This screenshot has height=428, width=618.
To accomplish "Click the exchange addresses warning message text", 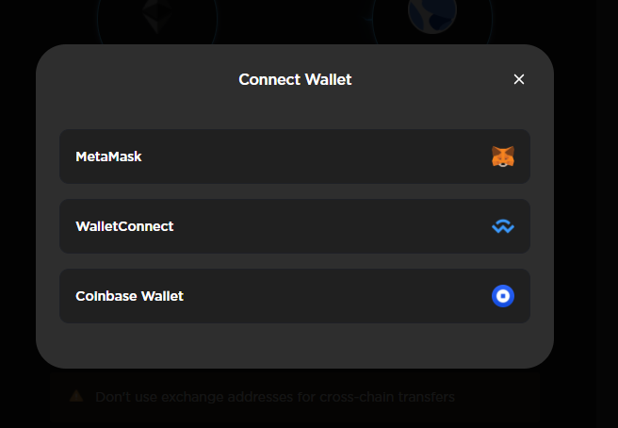I will click(275, 397).
